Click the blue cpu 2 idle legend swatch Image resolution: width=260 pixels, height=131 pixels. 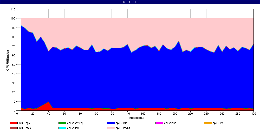click(x=111, y=123)
